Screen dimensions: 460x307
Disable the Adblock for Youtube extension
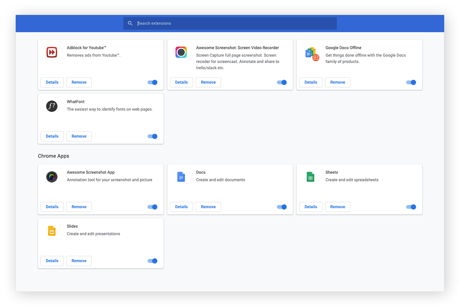tap(153, 82)
